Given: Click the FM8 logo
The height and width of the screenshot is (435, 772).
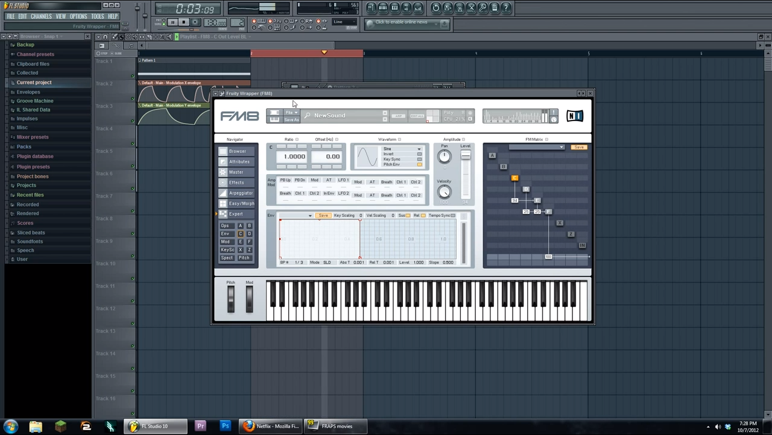Looking at the screenshot, I should coord(239,116).
